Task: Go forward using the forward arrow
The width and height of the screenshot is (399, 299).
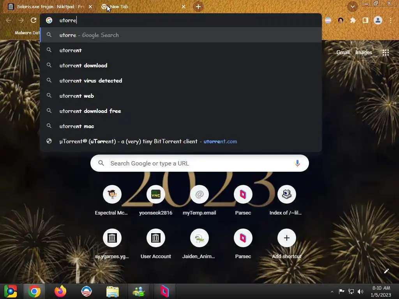Action: tap(21, 20)
